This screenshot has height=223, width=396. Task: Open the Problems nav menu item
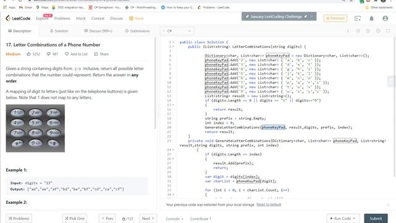[x=62, y=19]
